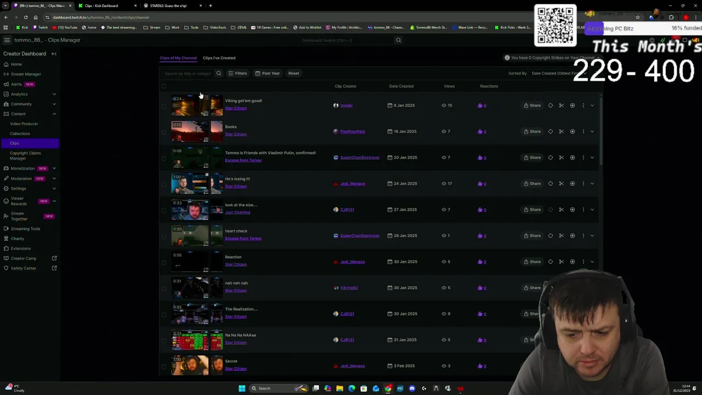Expand the 'heart check' row chevron
702x395 pixels.
pos(592,236)
